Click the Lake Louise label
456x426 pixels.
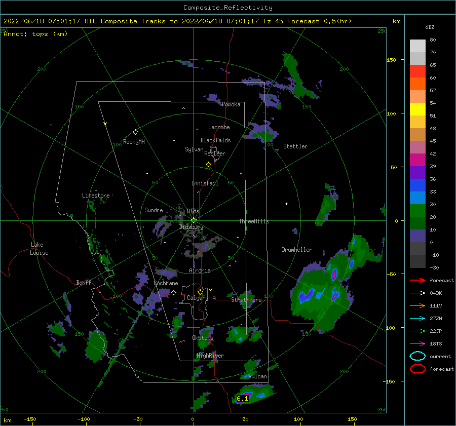coord(39,249)
